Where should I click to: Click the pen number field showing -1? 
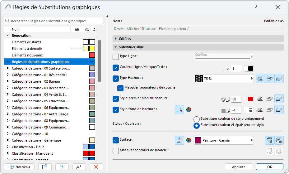tap(236, 110)
